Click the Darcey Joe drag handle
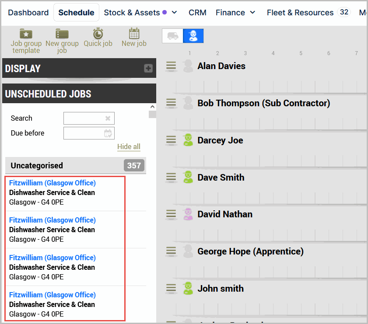368x324 pixels. [171, 140]
